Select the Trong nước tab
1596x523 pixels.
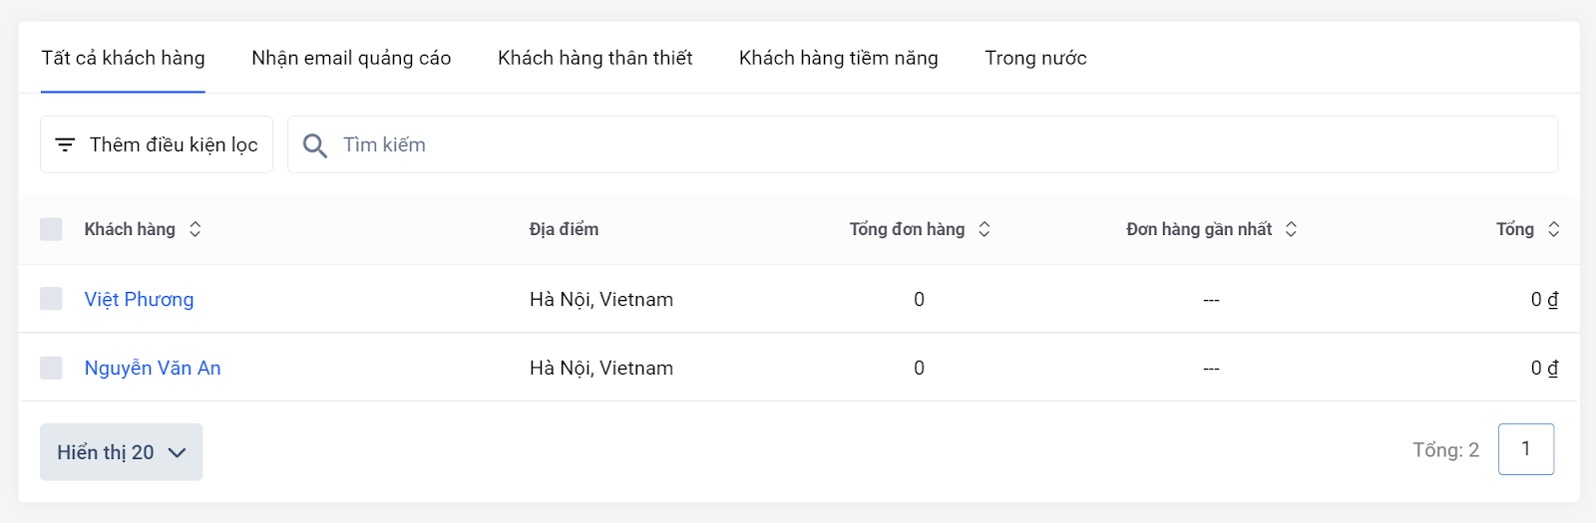[1035, 58]
